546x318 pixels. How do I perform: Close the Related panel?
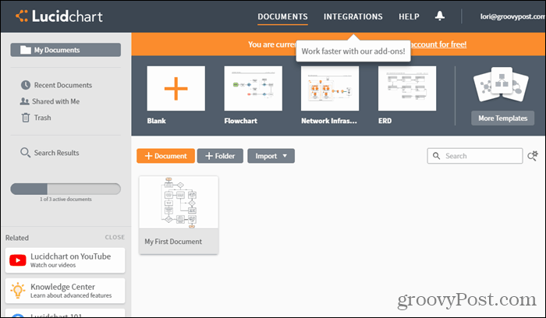(x=115, y=237)
